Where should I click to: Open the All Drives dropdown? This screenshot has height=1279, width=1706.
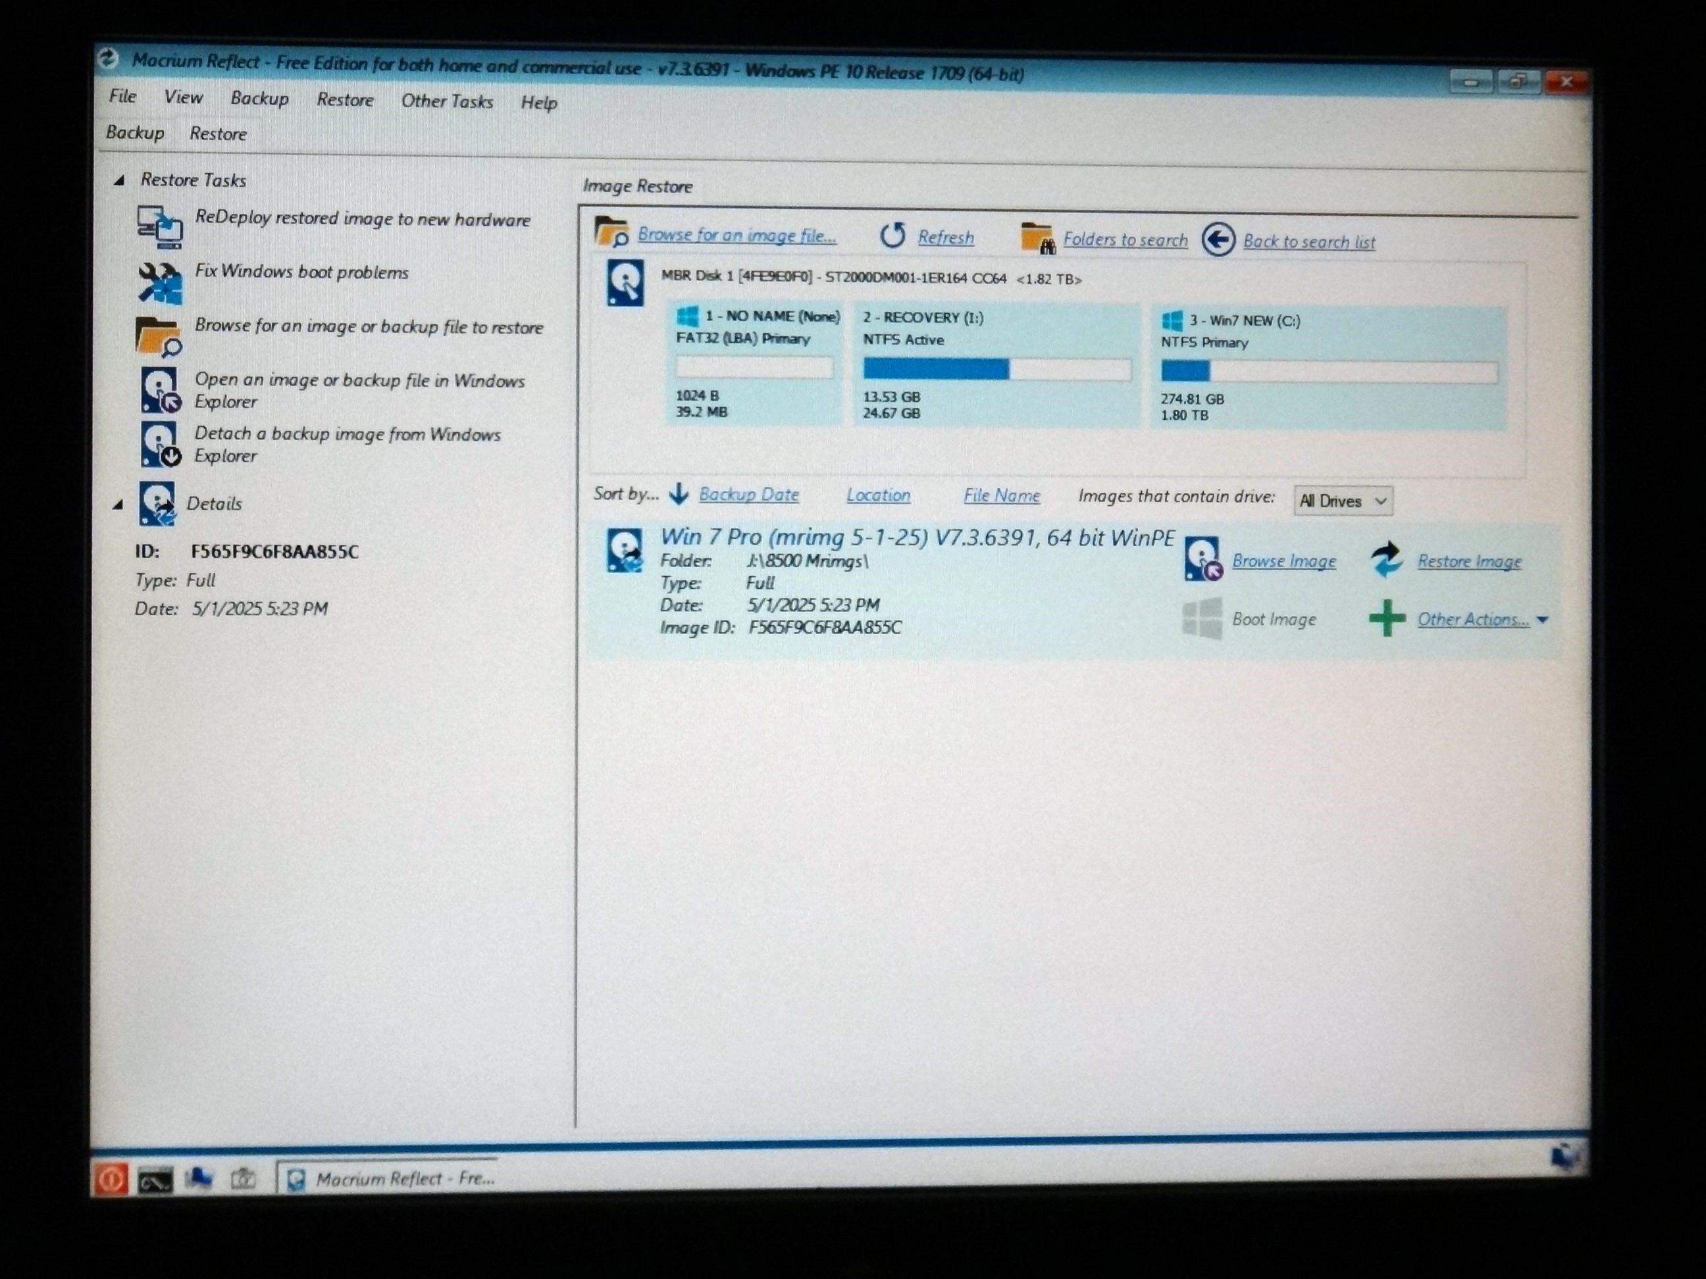[x=1343, y=500]
